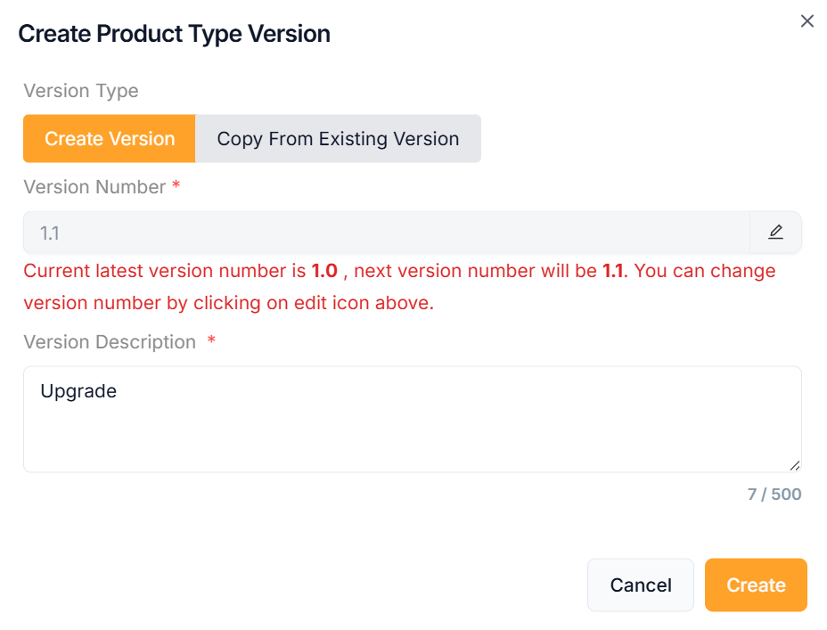Click the bold 1.0 in helper text
Viewport: 827px width, 630px height.
pos(324,271)
